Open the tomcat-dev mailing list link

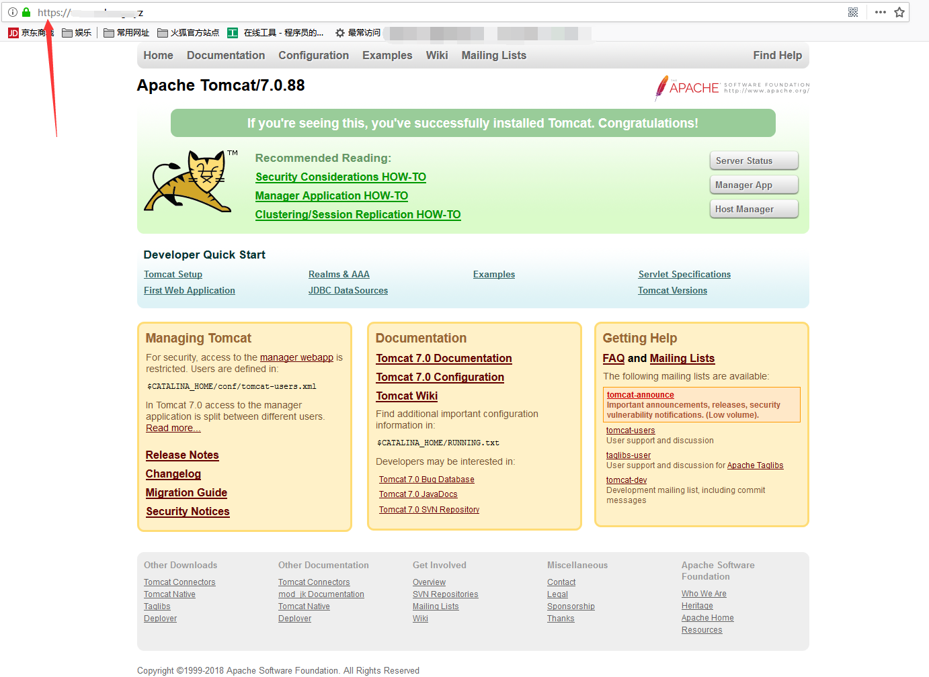pos(627,480)
